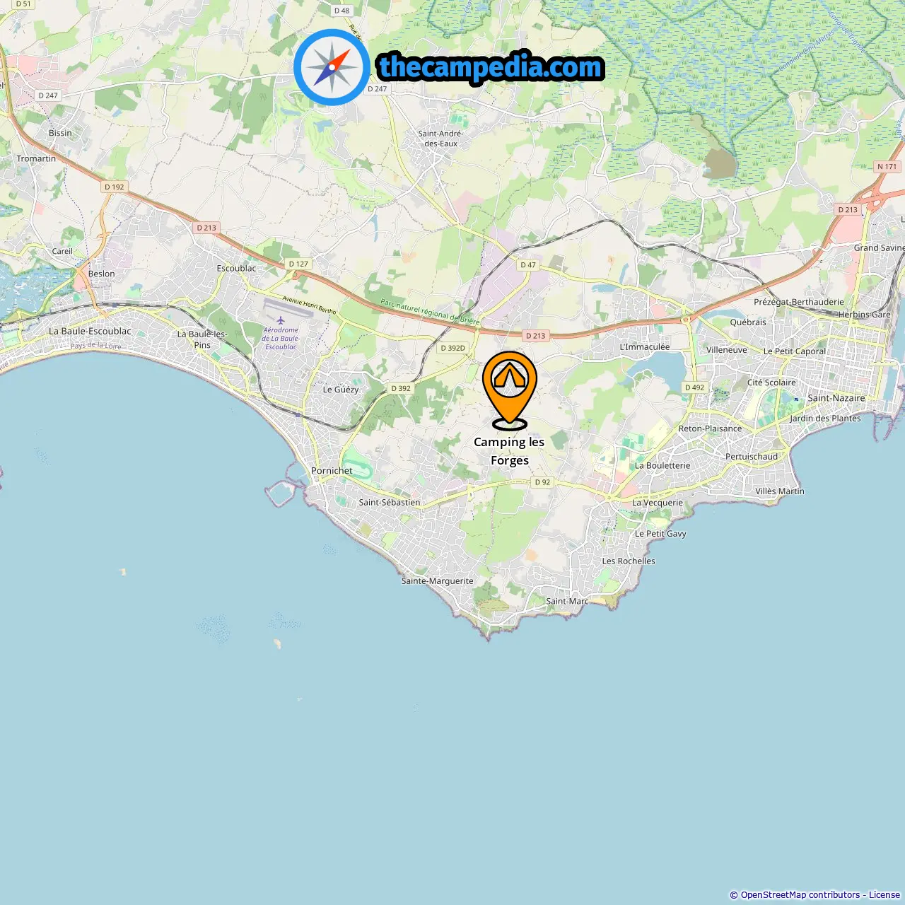This screenshot has height=905, width=905.
Task: Click the D 47 road shield
Action: [x=528, y=265]
